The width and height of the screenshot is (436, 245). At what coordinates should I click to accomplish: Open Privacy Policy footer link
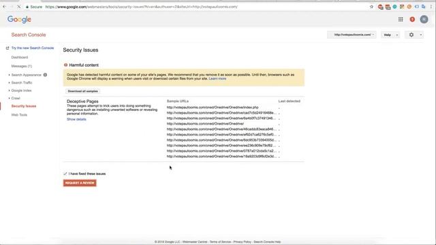(x=243, y=242)
